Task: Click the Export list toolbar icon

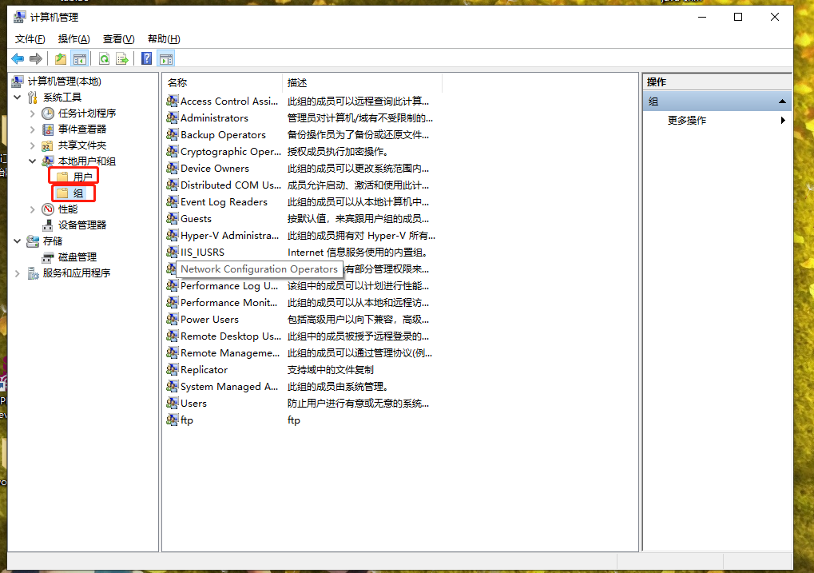Action: [x=122, y=58]
